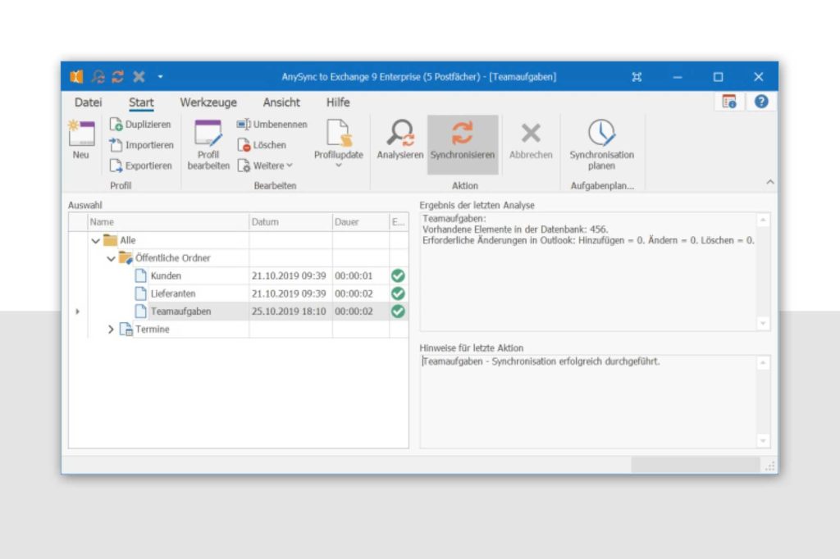Viewport: 840px width, 559px height.
Task: Click scroll up arrow in analysis results box
Action: tap(763, 220)
